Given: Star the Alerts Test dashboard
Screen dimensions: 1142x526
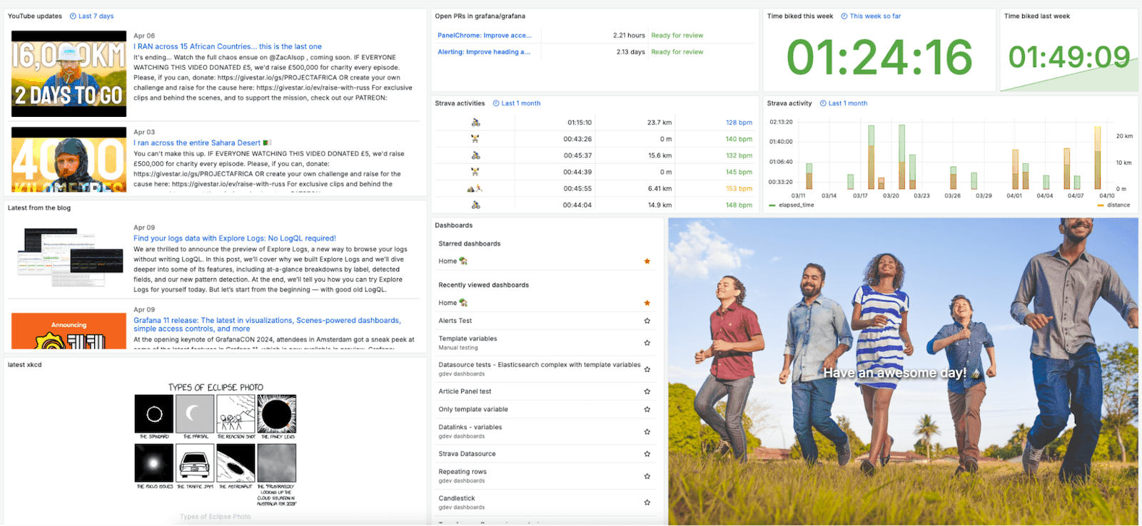Looking at the screenshot, I should [647, 321].
